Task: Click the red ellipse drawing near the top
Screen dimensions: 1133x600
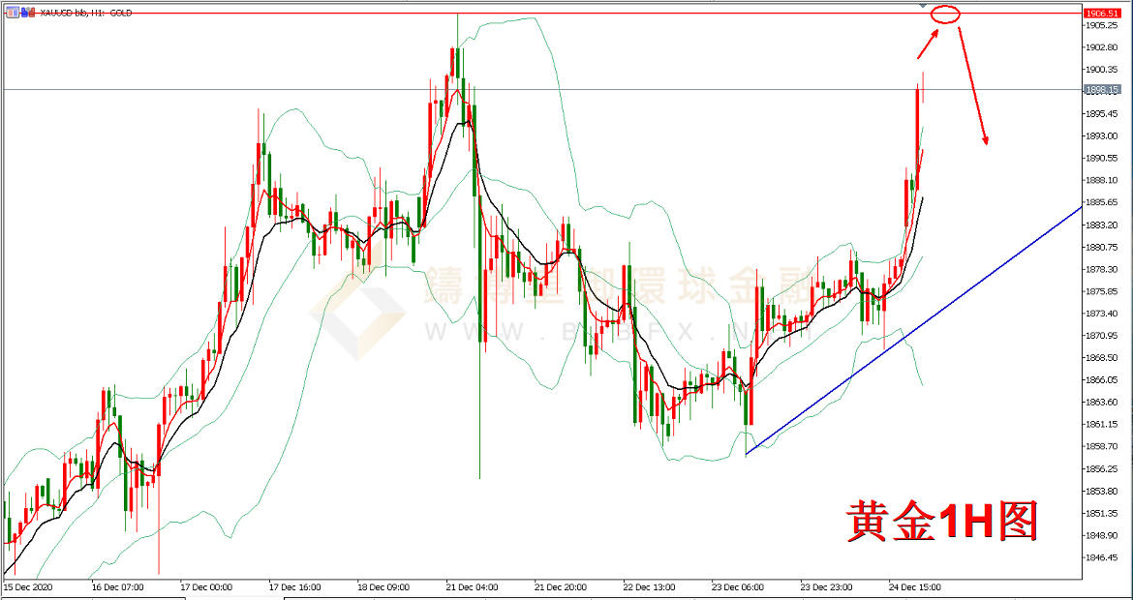Action: point(945,14)
